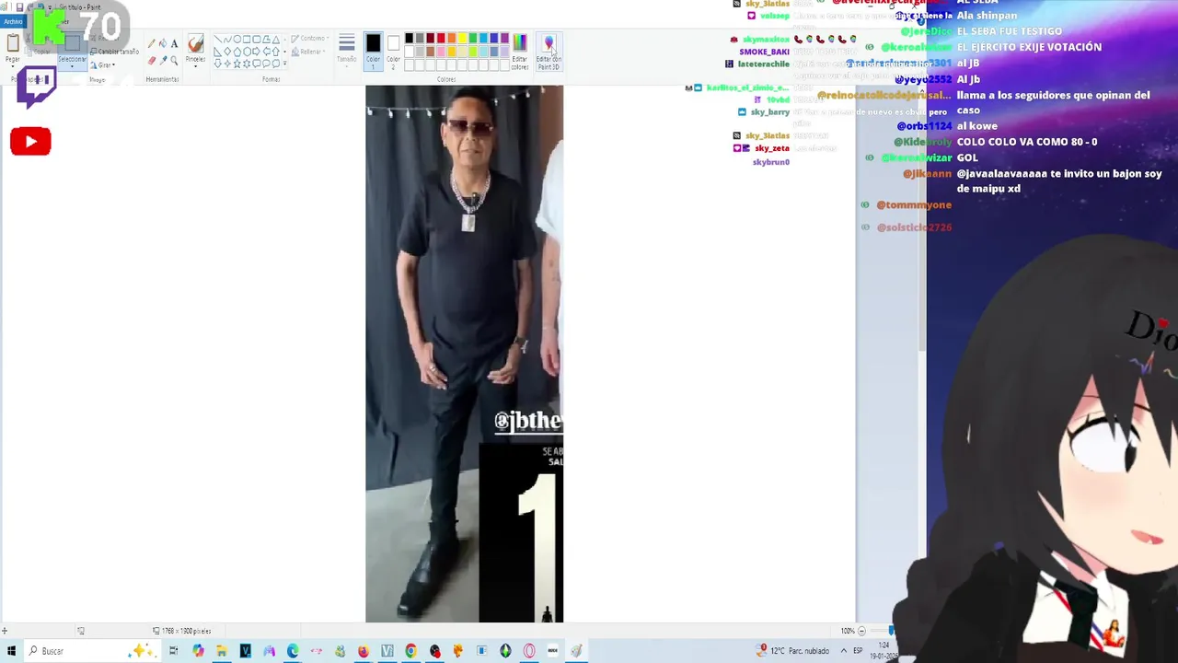
Task: Select the Magnifier zoom tool
Action: (174, 60)
